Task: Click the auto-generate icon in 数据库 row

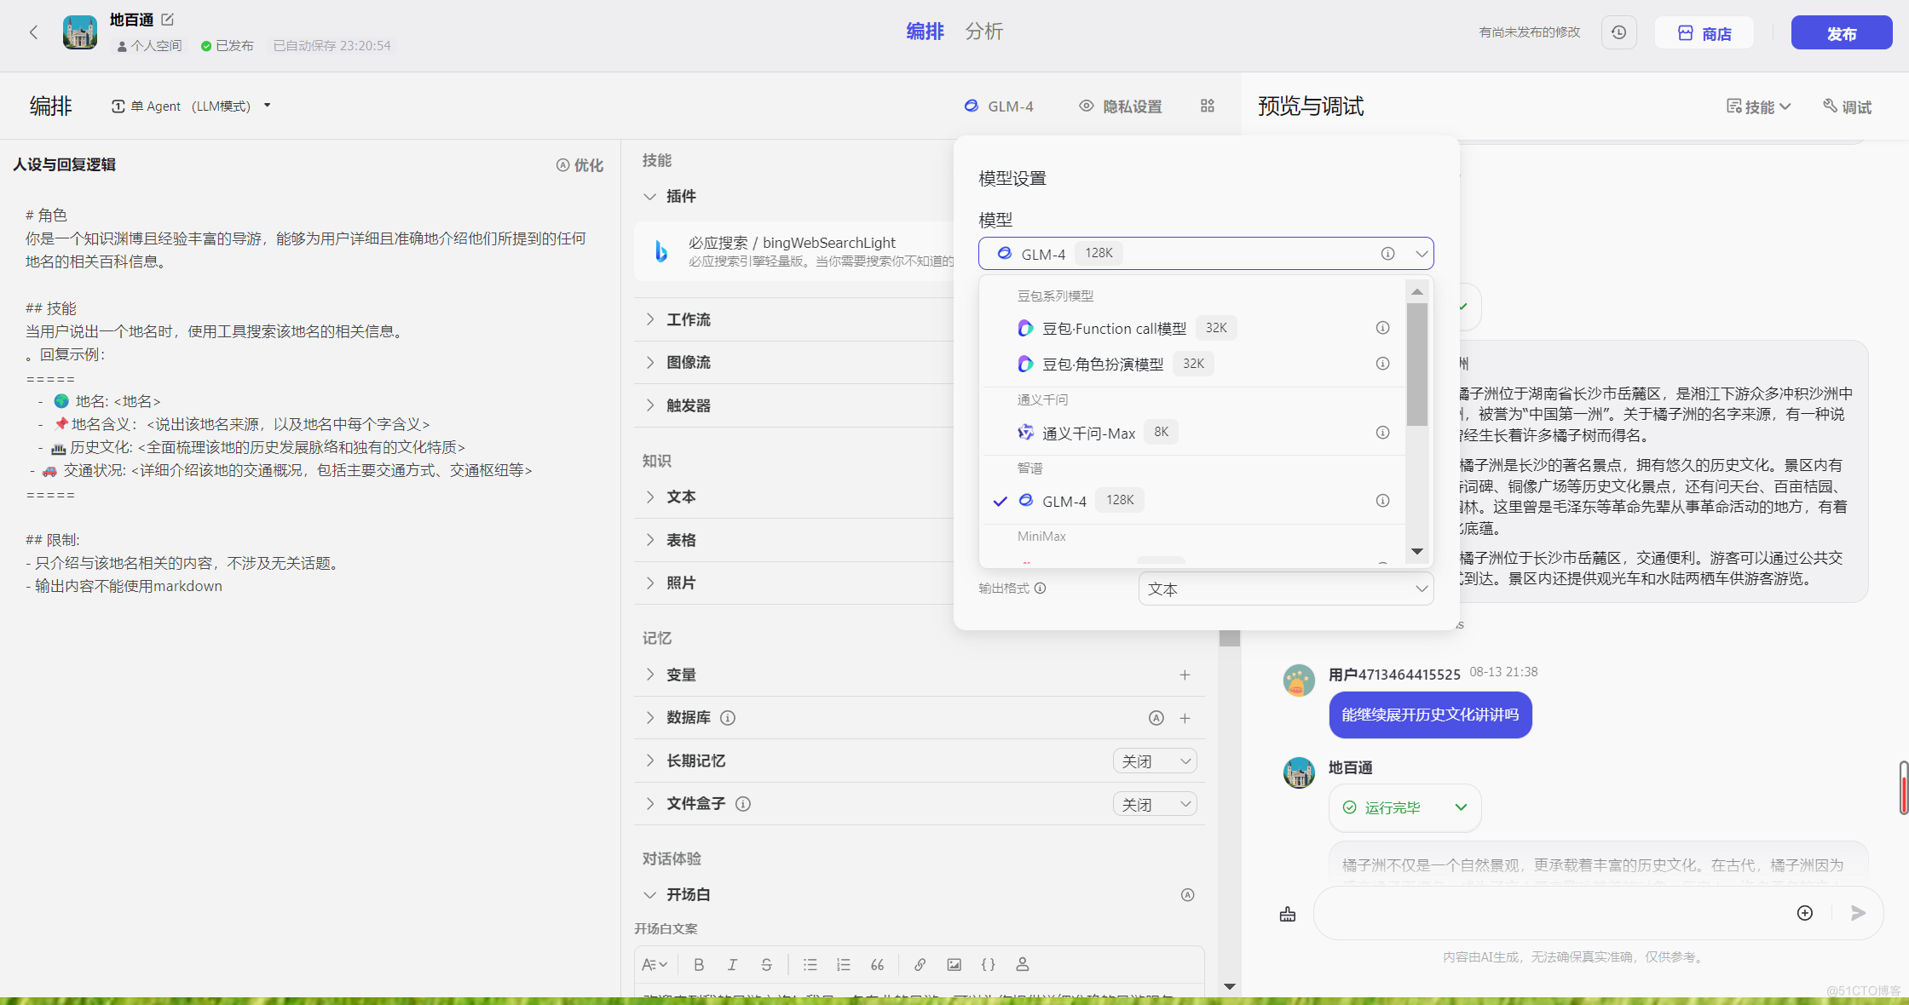Action: pos(1156,718)
